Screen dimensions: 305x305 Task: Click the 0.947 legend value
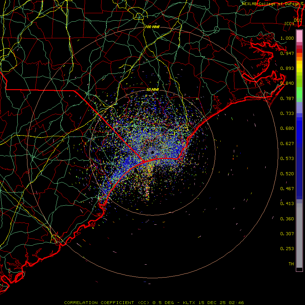point(287,53)
